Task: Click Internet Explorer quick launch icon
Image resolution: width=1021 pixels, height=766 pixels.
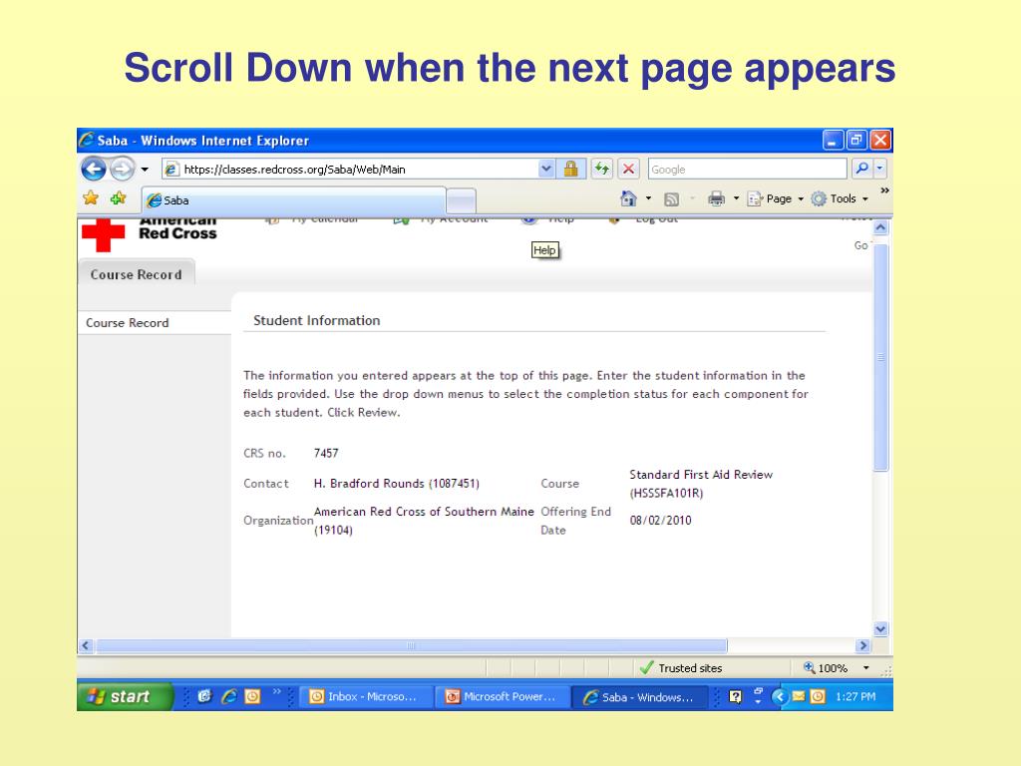Action: (228, 696)
